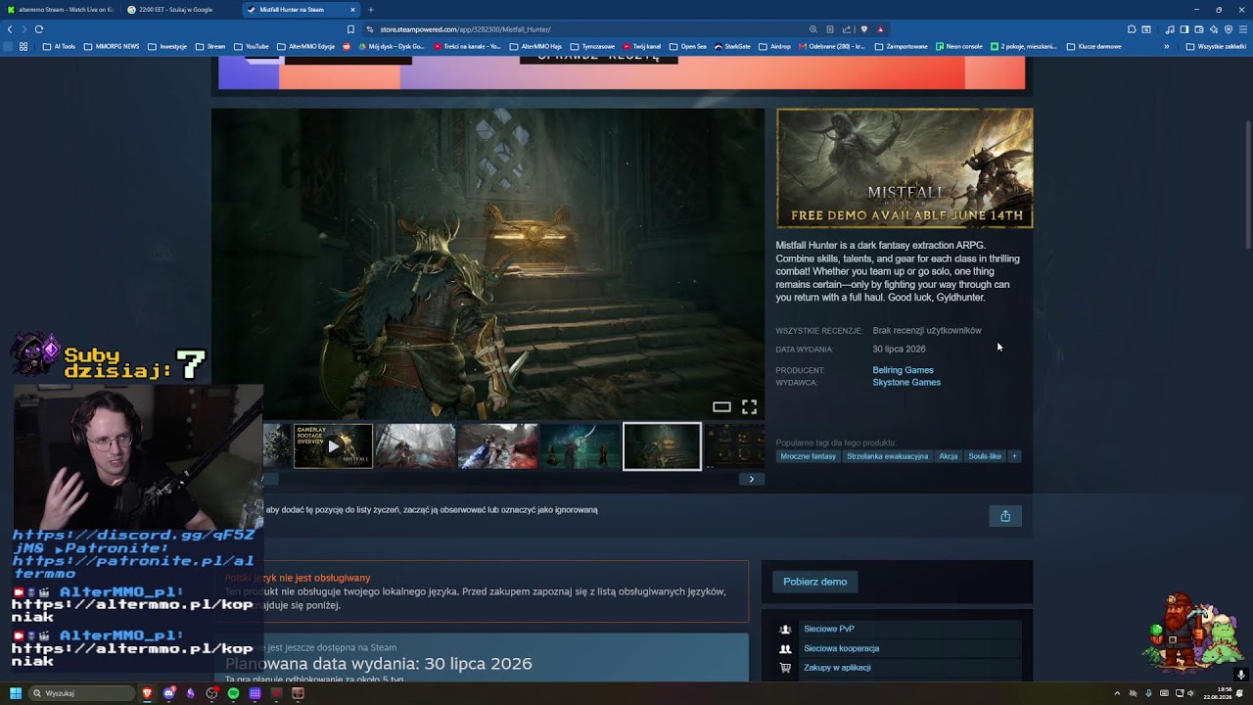Open the extensions puzzle icon
1253x705 pixels.
1133,29
